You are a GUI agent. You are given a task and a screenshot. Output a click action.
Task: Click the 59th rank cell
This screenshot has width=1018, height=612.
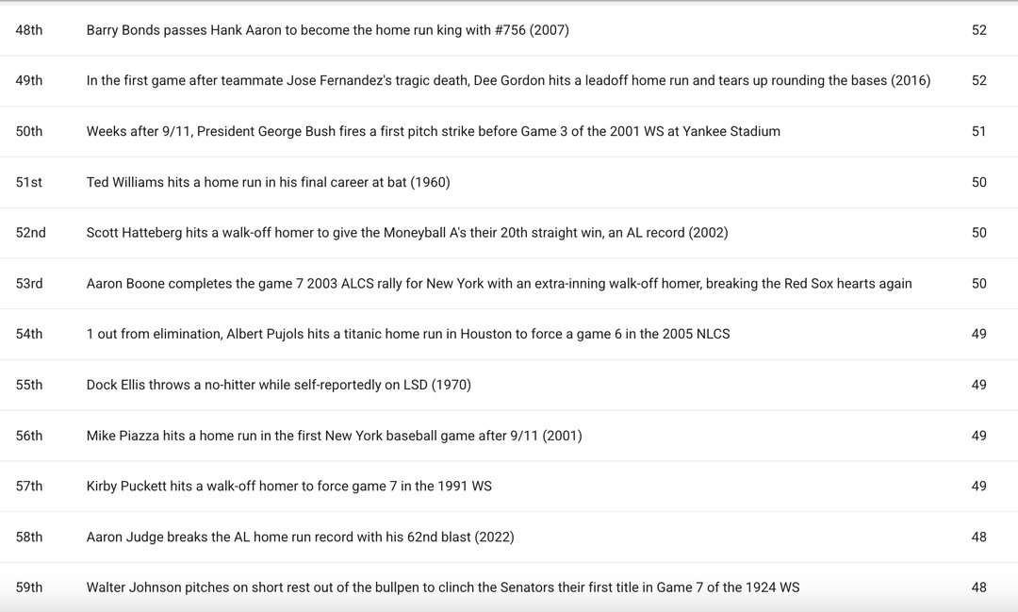pyautogui.click(x=29, y=587)
